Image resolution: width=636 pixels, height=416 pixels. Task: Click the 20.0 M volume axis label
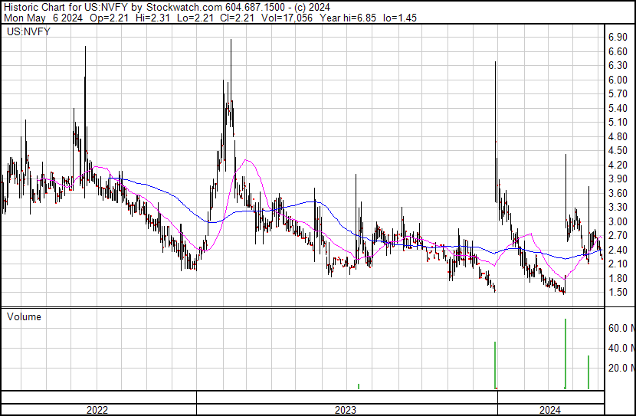point(620,368)
